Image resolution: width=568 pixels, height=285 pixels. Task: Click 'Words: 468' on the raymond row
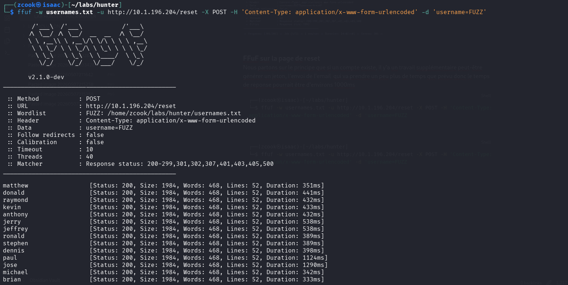(x=201, y=200)
